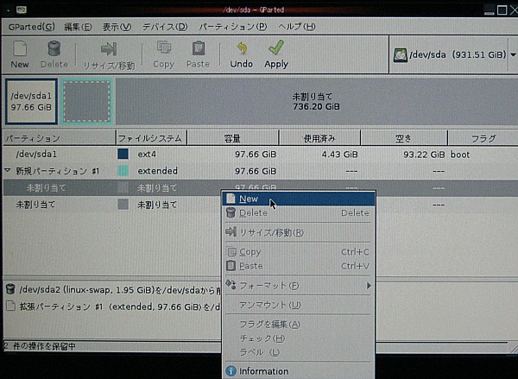This screenshot has height=379, width=518.
Task: Collapse the 新規パーティション #1 tree row
Action: coord(8,170)
